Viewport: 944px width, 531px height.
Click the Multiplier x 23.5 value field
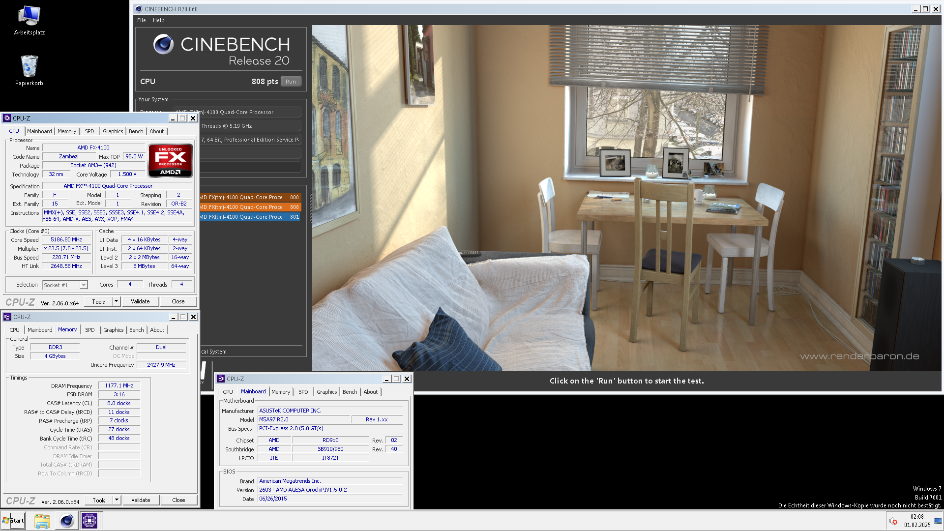tap(66, 249)
